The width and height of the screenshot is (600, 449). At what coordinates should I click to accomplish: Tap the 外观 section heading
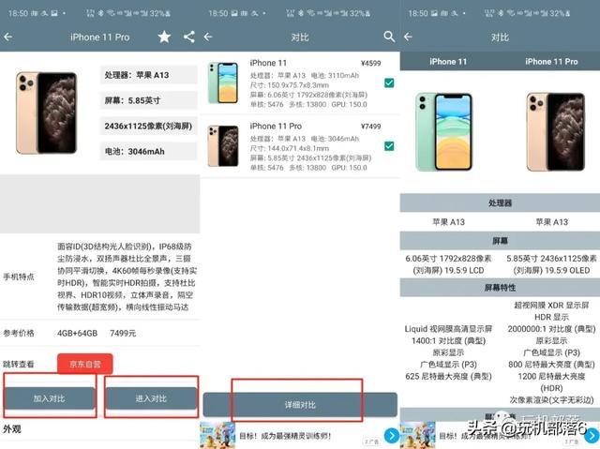[12, 429]
